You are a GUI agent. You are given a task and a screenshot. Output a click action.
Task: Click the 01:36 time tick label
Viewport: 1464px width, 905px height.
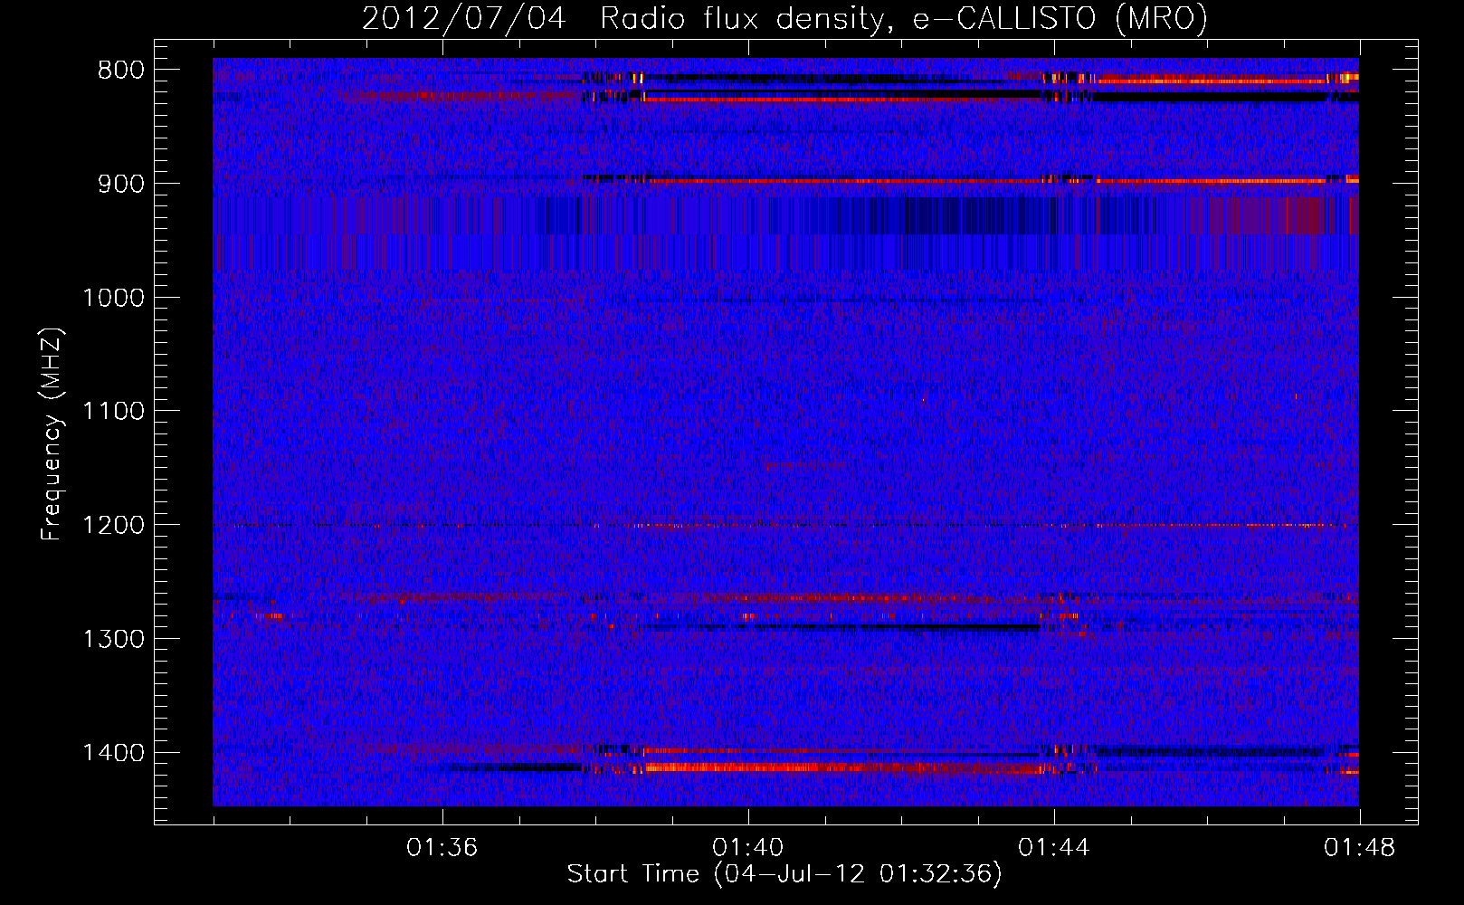442,848
